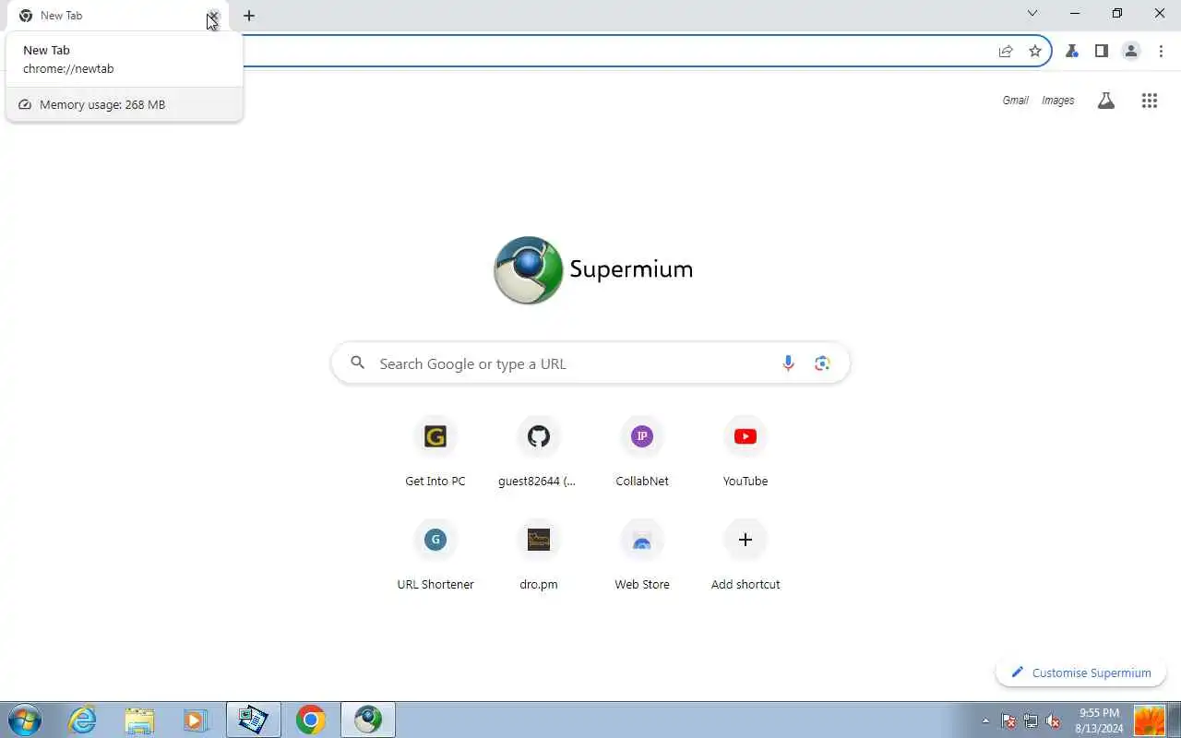Click the Memory usage: 268 MB text

pyautogui.click(x=102, y=104)
